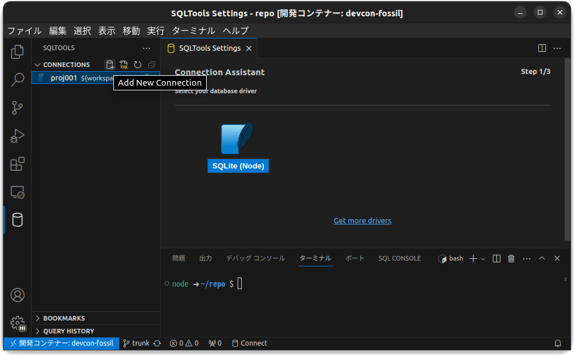Open the Accounts menu icon
Screen dimensions: 574x355
point(17,295)
